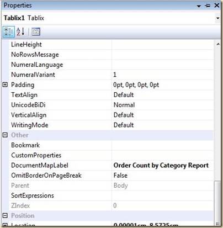
Task: Select the DocumentMapLabel property name
Action: [40, 165]
